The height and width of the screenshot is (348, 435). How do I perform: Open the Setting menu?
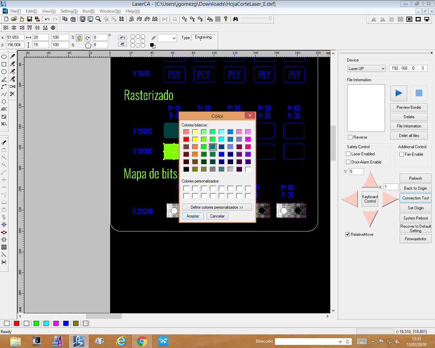point(69,11)
